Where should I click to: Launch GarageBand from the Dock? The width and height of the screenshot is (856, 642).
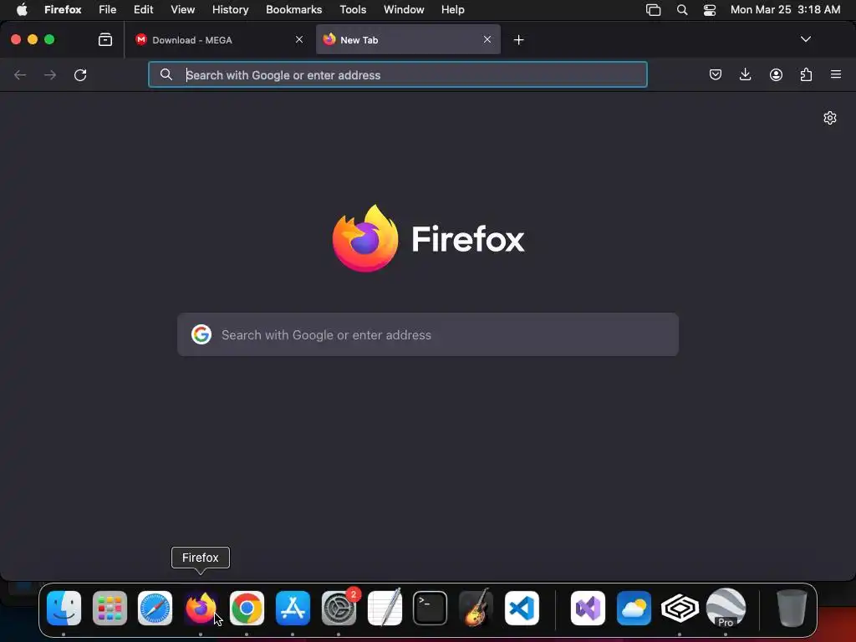[x=476, y=608]
